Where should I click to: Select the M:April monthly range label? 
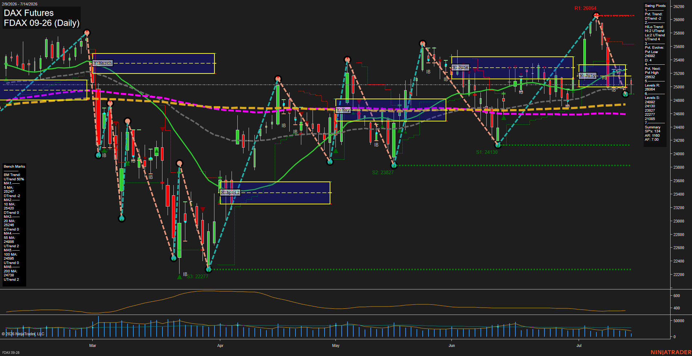(x=230, y=192)
